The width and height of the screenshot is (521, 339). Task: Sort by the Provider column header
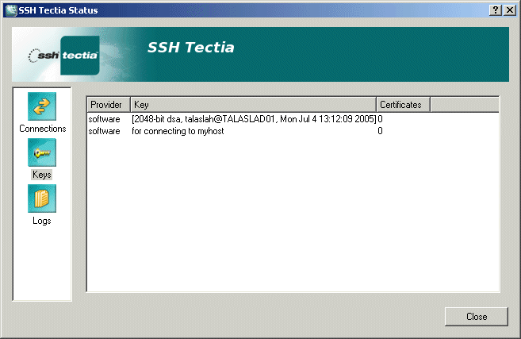[108, 105]
